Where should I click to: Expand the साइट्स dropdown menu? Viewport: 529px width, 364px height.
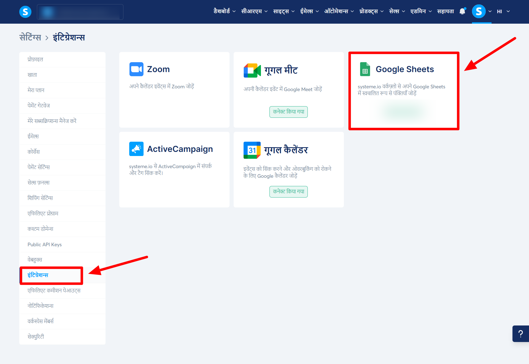tap(284, 11)
